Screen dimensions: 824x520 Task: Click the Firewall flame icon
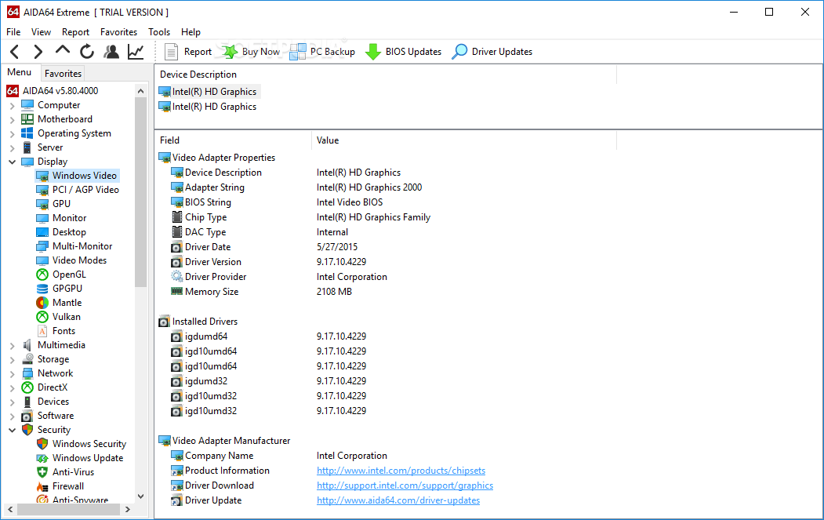point(42,487)
